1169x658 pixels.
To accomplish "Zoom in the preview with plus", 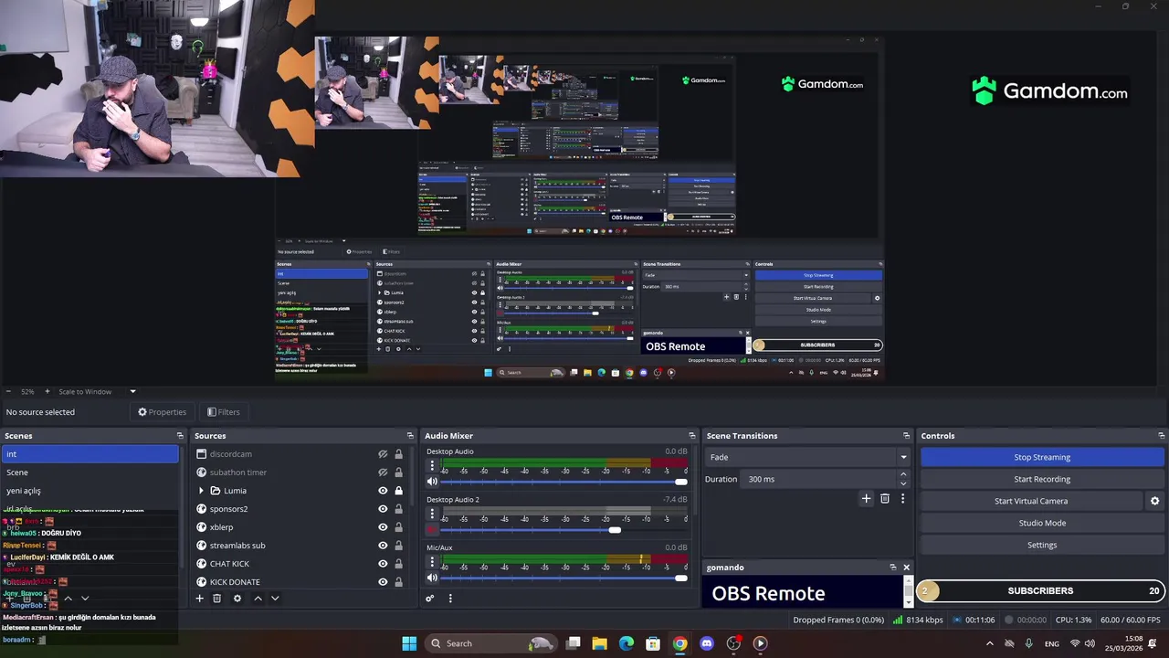I will tap(47, 391).
